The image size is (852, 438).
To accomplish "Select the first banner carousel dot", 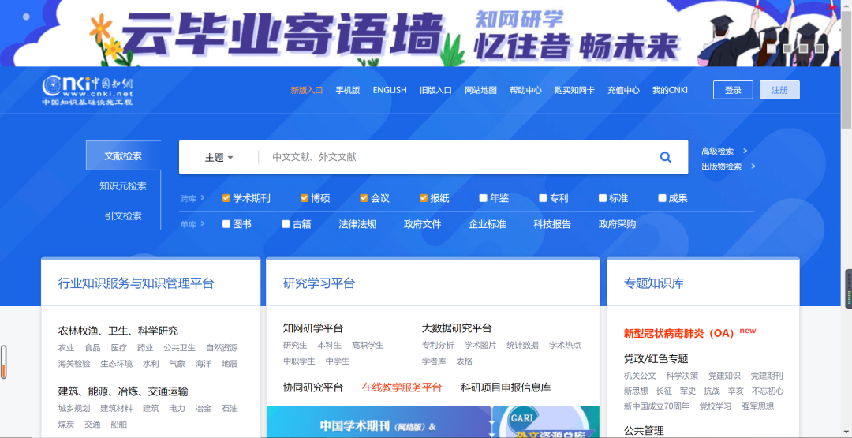I will pyautogui.click(x=771, y=48).
